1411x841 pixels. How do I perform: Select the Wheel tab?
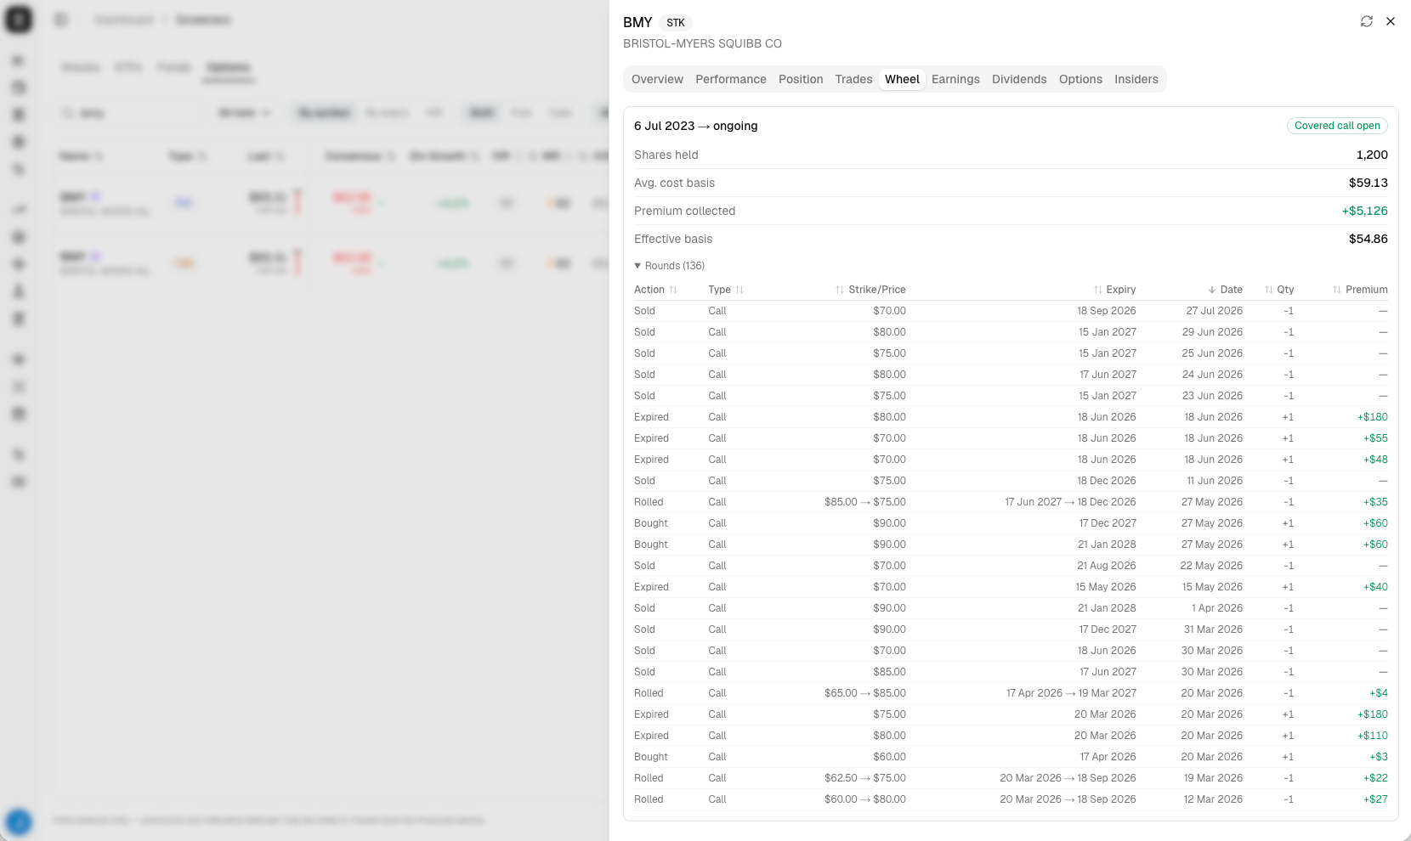tap(902, 79)
